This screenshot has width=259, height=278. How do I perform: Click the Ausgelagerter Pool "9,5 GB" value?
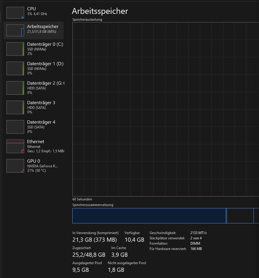[81, 270]
